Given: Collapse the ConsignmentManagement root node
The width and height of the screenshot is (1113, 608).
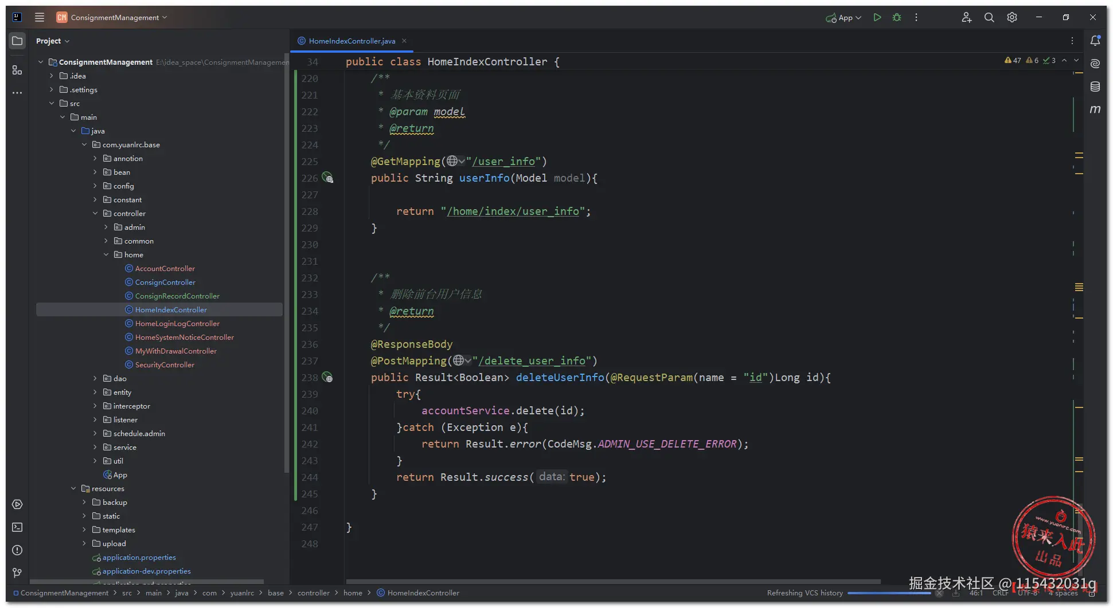Looking at the screenshot, I should tap(41, 62).
